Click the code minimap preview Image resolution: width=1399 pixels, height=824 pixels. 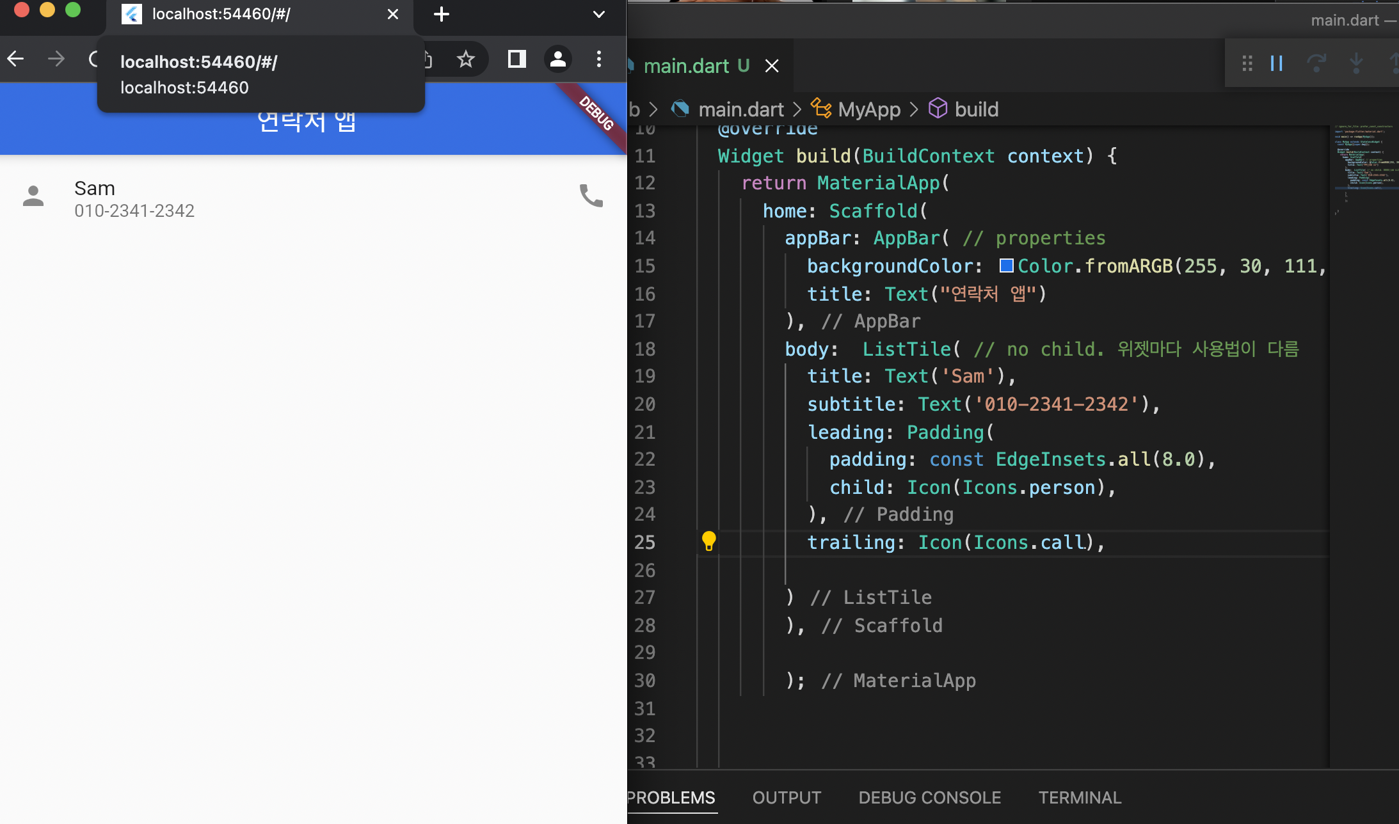pos(1363,160)
